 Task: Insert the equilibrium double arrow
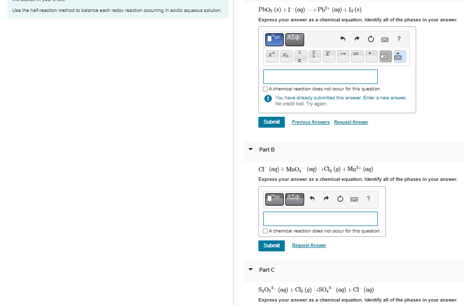357,56
